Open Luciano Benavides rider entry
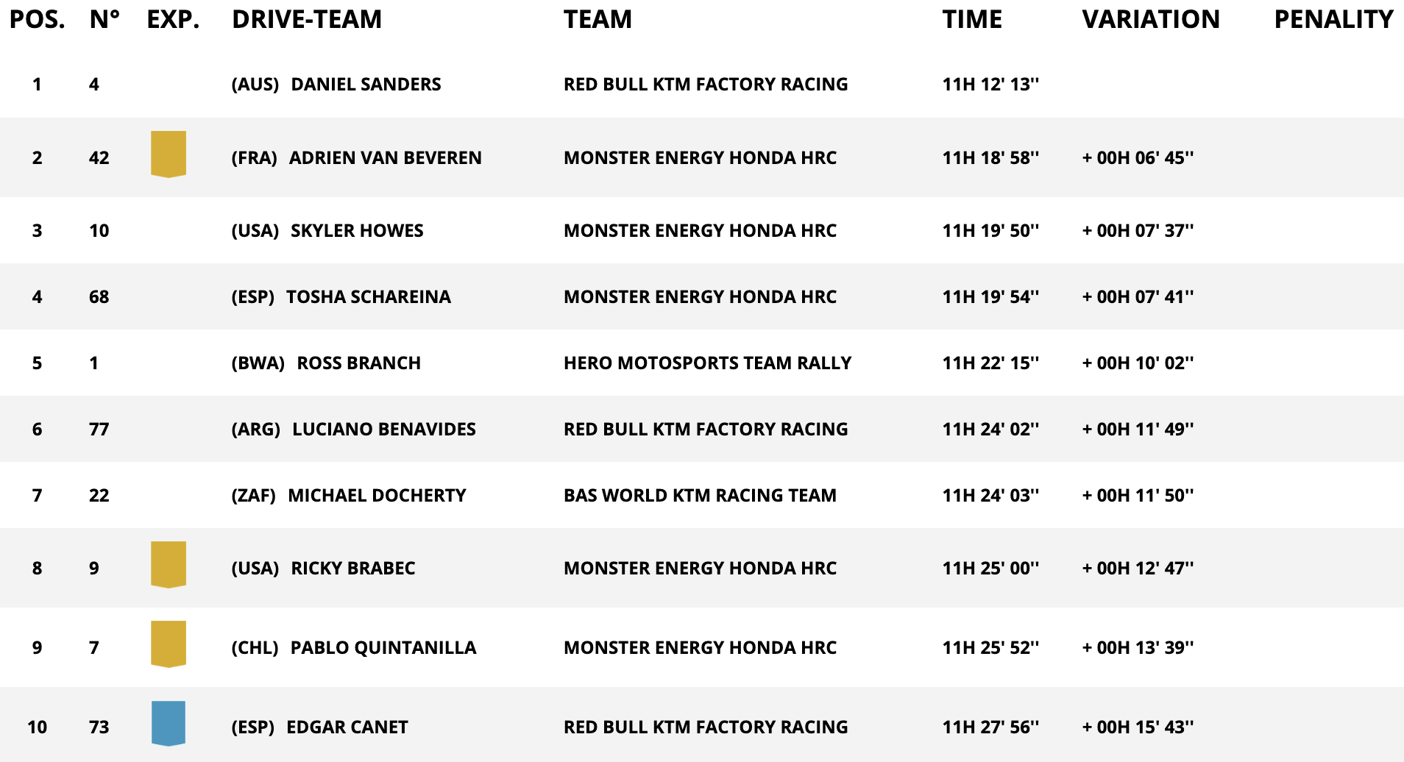This screenshot has height=762, width=1404. click(383, 430)
